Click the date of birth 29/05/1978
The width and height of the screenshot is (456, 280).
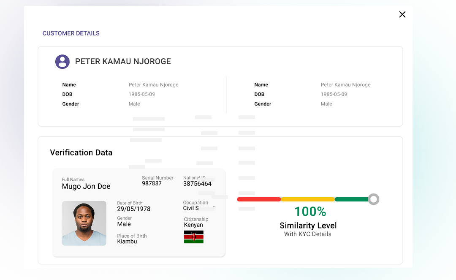click(134, 209)
